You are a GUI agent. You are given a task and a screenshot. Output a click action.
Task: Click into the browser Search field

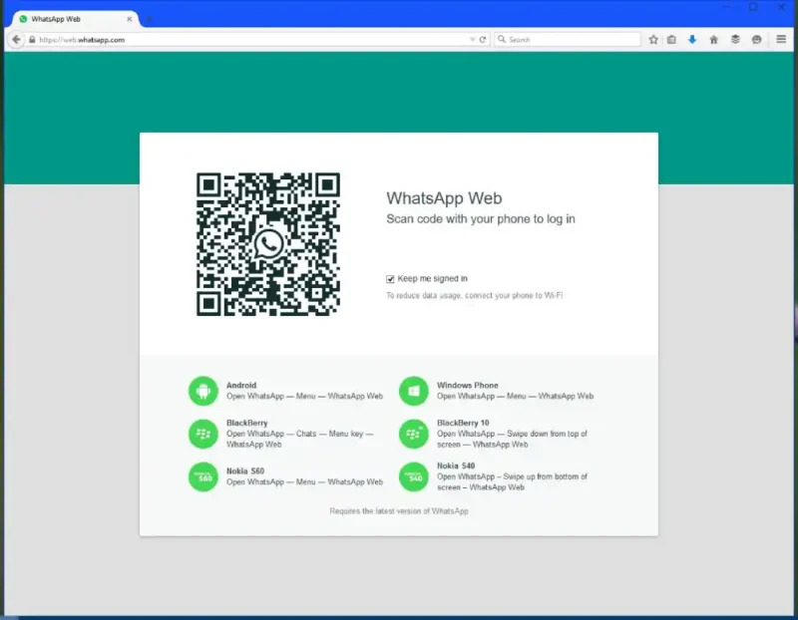(567, 39)
